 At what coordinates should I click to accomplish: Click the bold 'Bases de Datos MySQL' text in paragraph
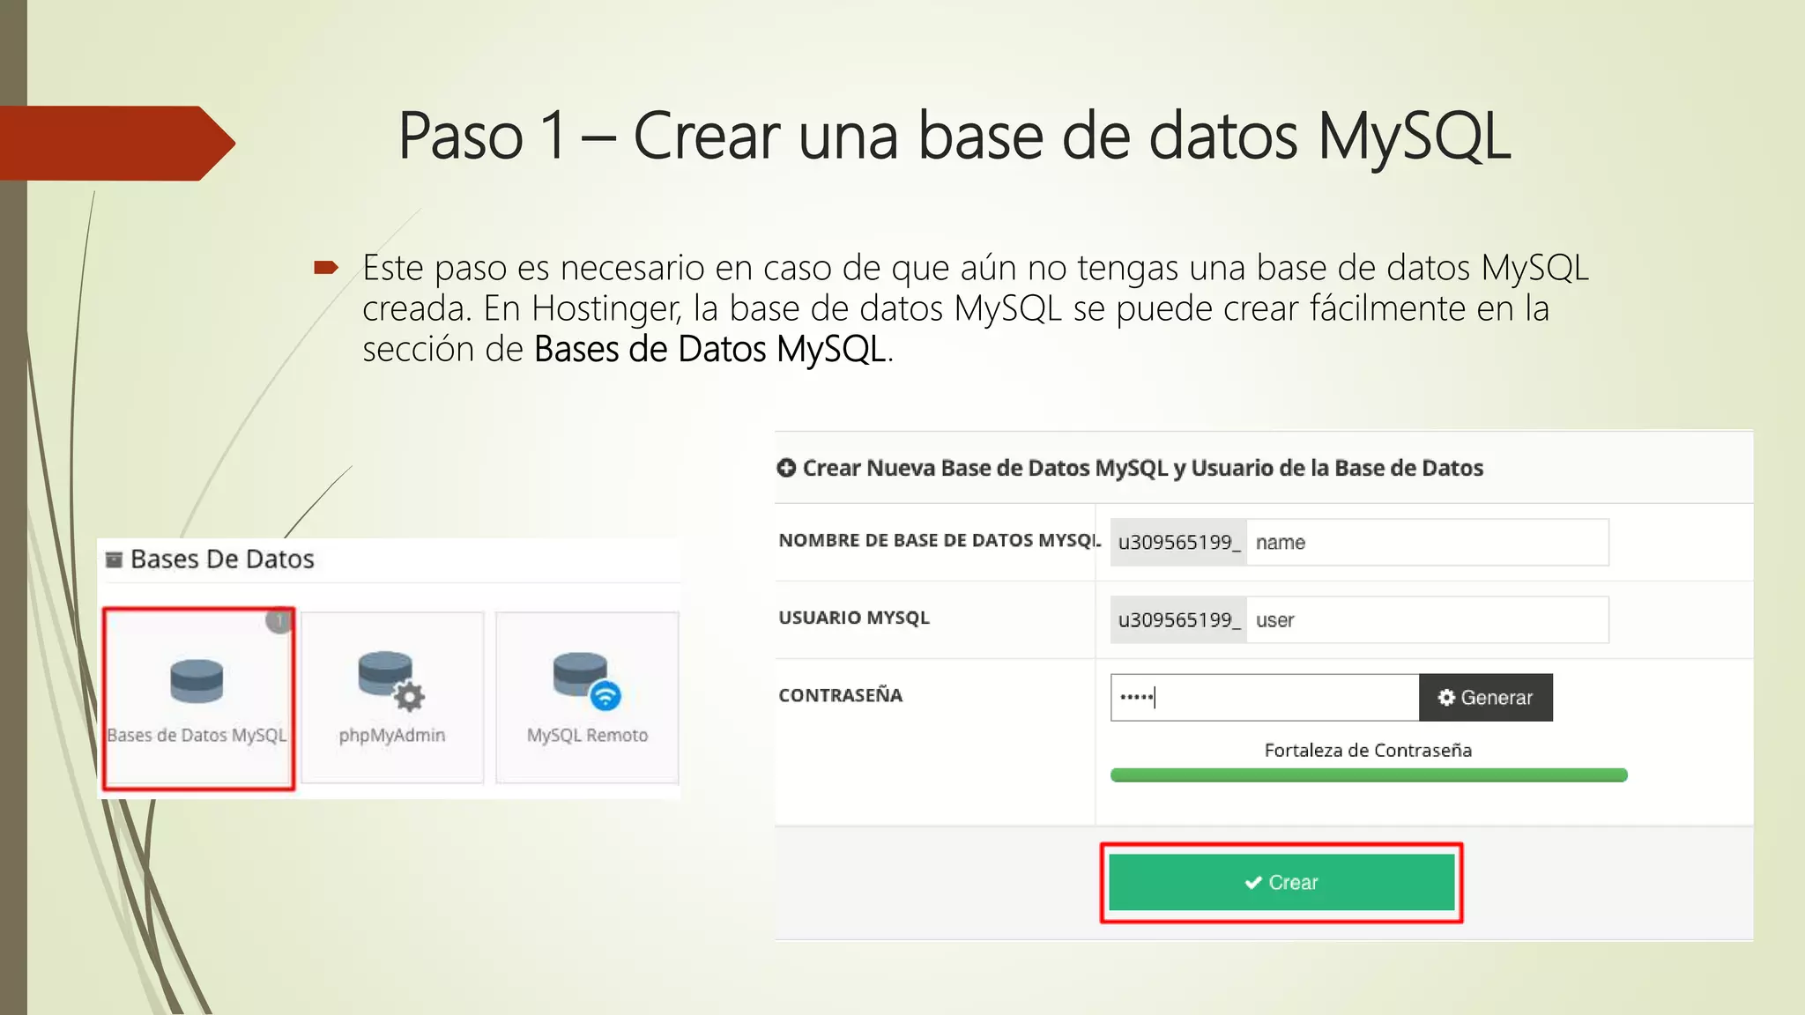coord(710,349)
